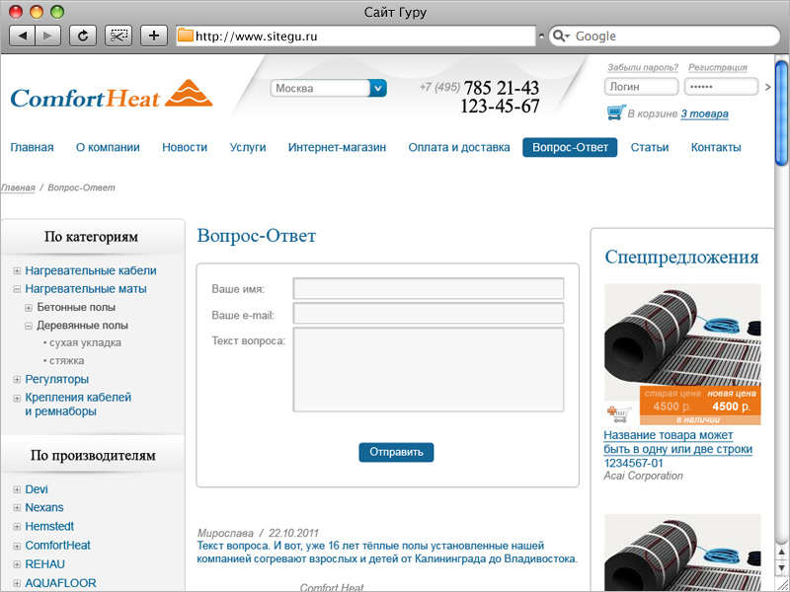790x592 pixels.
Task: Click the ComfortHeat logo
Action: coord(112,94)
